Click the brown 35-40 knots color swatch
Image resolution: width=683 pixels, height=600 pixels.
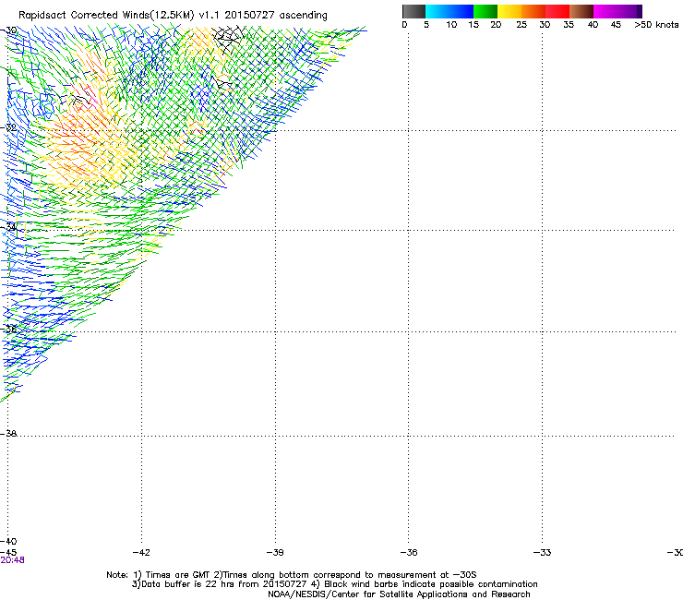pos(581,11)
